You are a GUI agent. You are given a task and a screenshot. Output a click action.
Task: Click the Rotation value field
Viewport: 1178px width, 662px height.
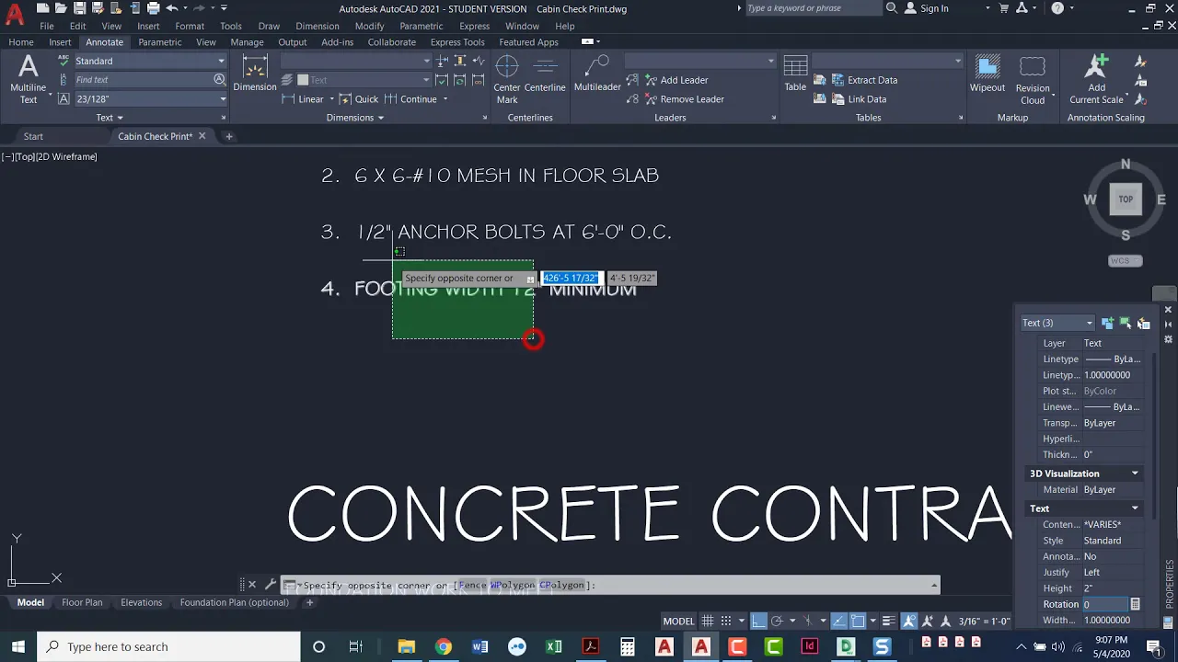[1104, 604]
